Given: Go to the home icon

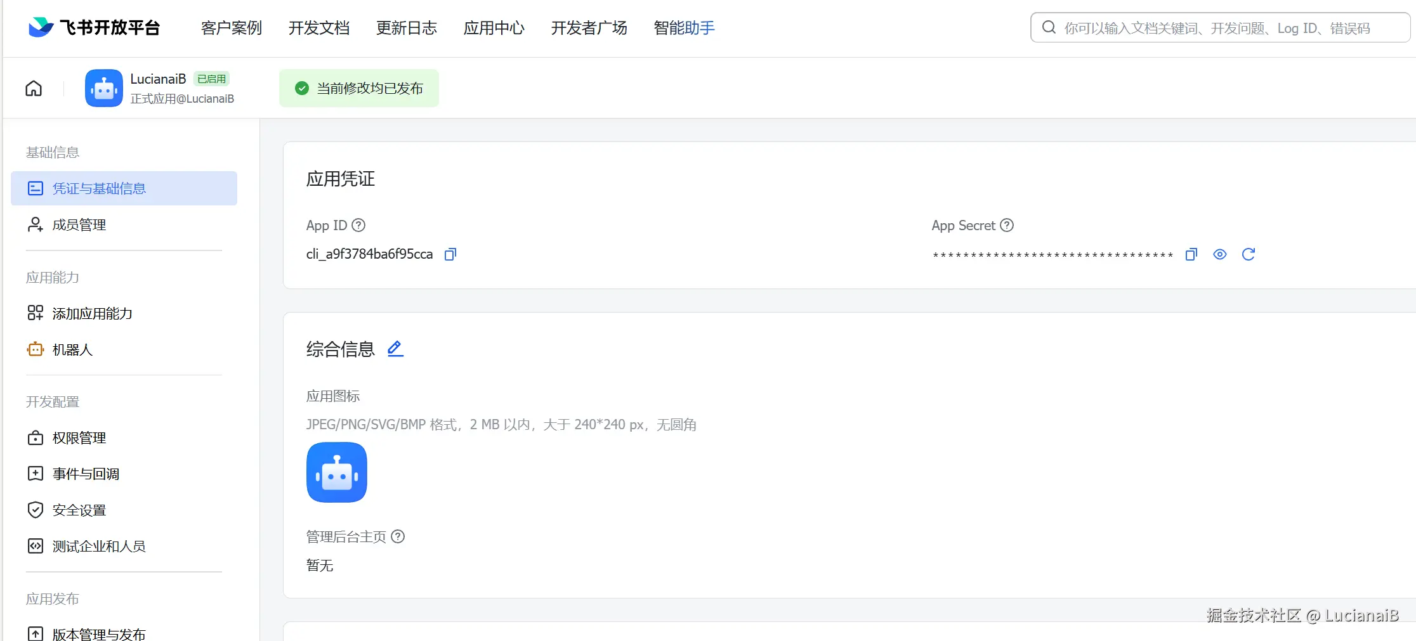Looking at the screenshot, I should coord(34,88).
